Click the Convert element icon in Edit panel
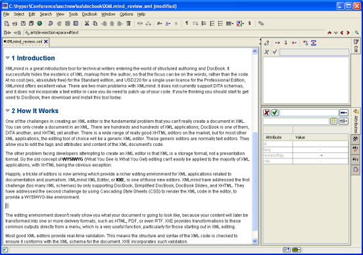Image resolution: width=363 pixels, height=255 pixels. [x=305, y=43]
